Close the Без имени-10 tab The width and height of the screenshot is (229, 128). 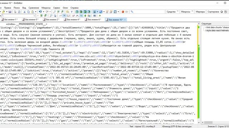pos(125,20)
